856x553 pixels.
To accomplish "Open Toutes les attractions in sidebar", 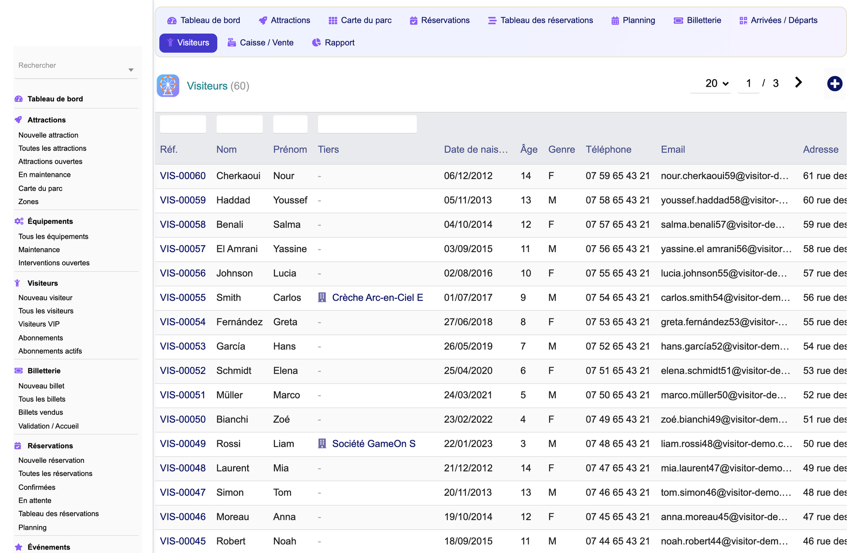I will pos(52,148).
